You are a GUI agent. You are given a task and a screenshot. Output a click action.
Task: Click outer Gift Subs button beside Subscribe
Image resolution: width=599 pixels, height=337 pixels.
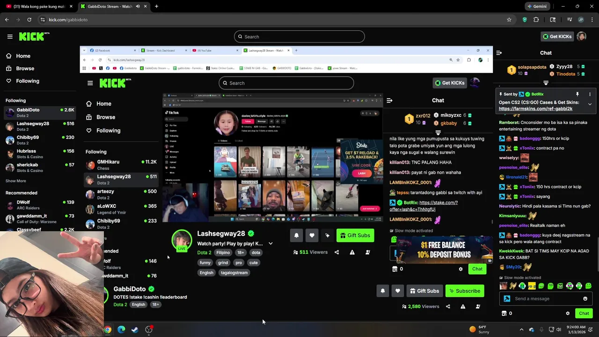coord(424,291)
